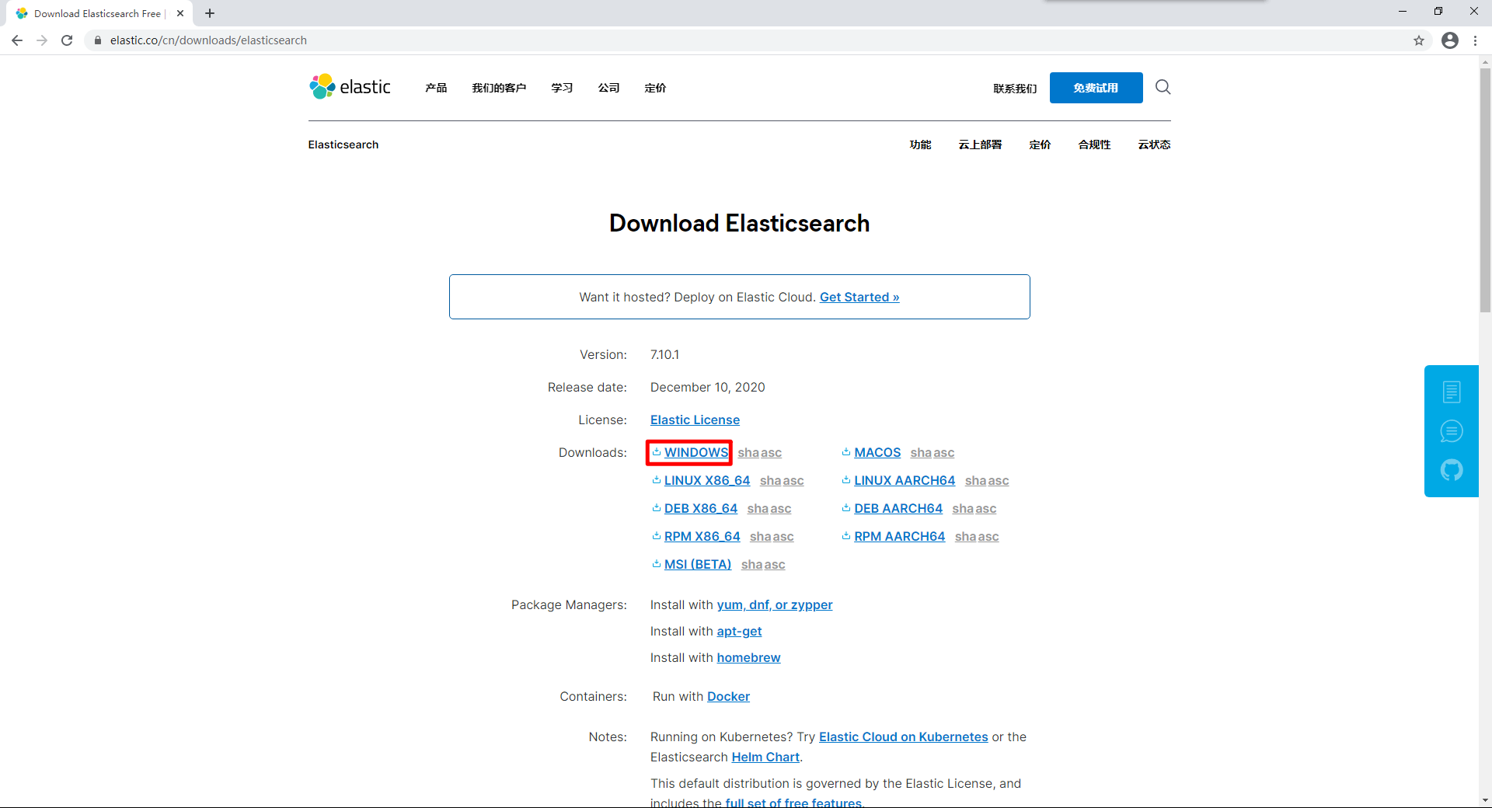Click the documentation icon in the blue side panel

(1451, 392)
